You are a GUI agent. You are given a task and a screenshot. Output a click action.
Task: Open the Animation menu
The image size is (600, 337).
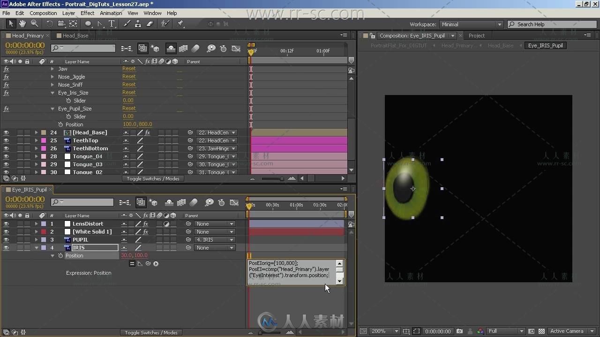click(x=111, y=13)
